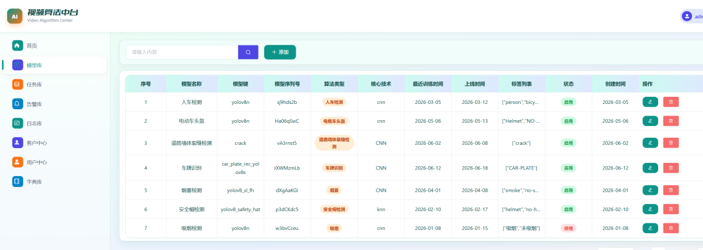703x250 pixels.
Task: Click the search magnifier button
Action: click(249, 53)
